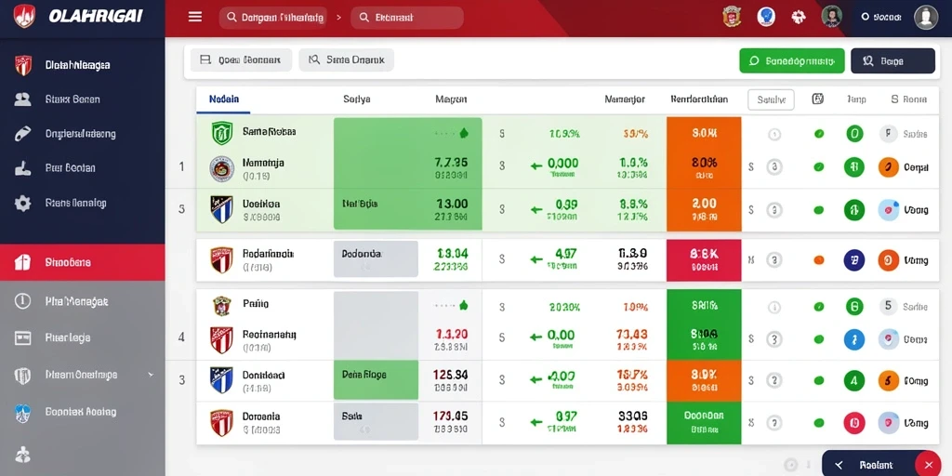
Task: Toggle the orange status dot in Rodarinocia row
Action: pos(818,260)
